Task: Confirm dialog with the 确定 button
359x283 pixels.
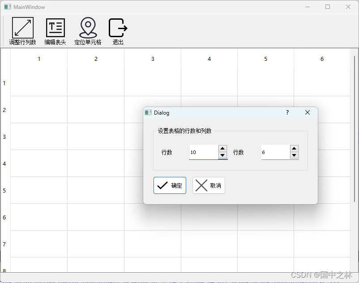Action: (x=170, y=185)
